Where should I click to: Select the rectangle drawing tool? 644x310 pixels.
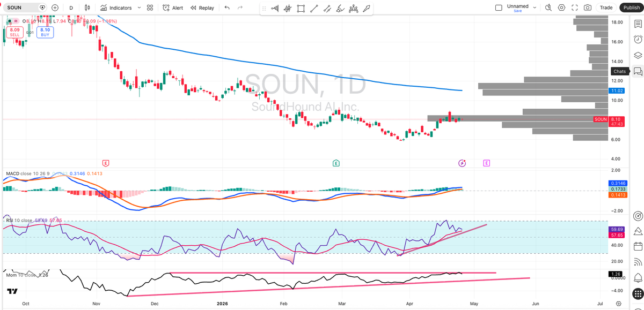pos(301,9)
